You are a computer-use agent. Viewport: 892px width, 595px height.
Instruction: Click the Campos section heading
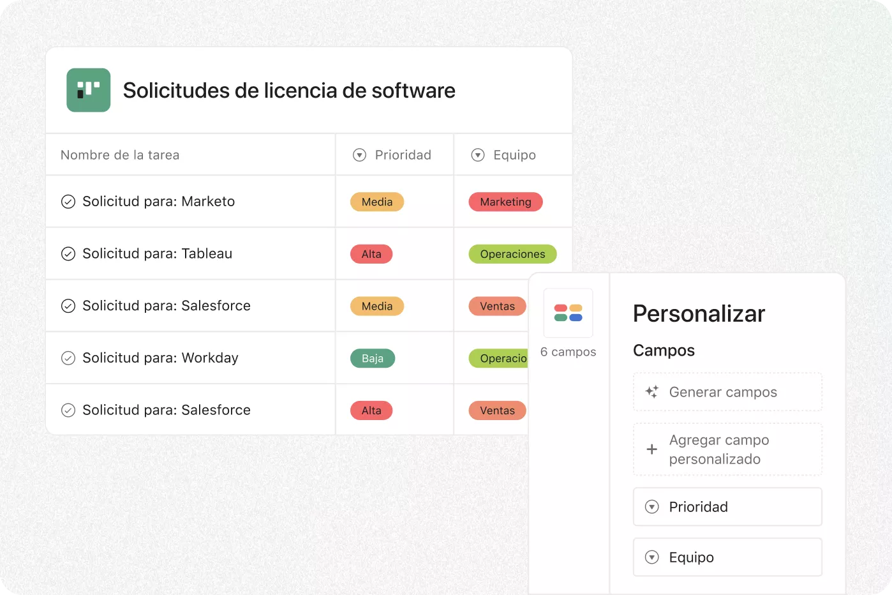pos(664,350)
